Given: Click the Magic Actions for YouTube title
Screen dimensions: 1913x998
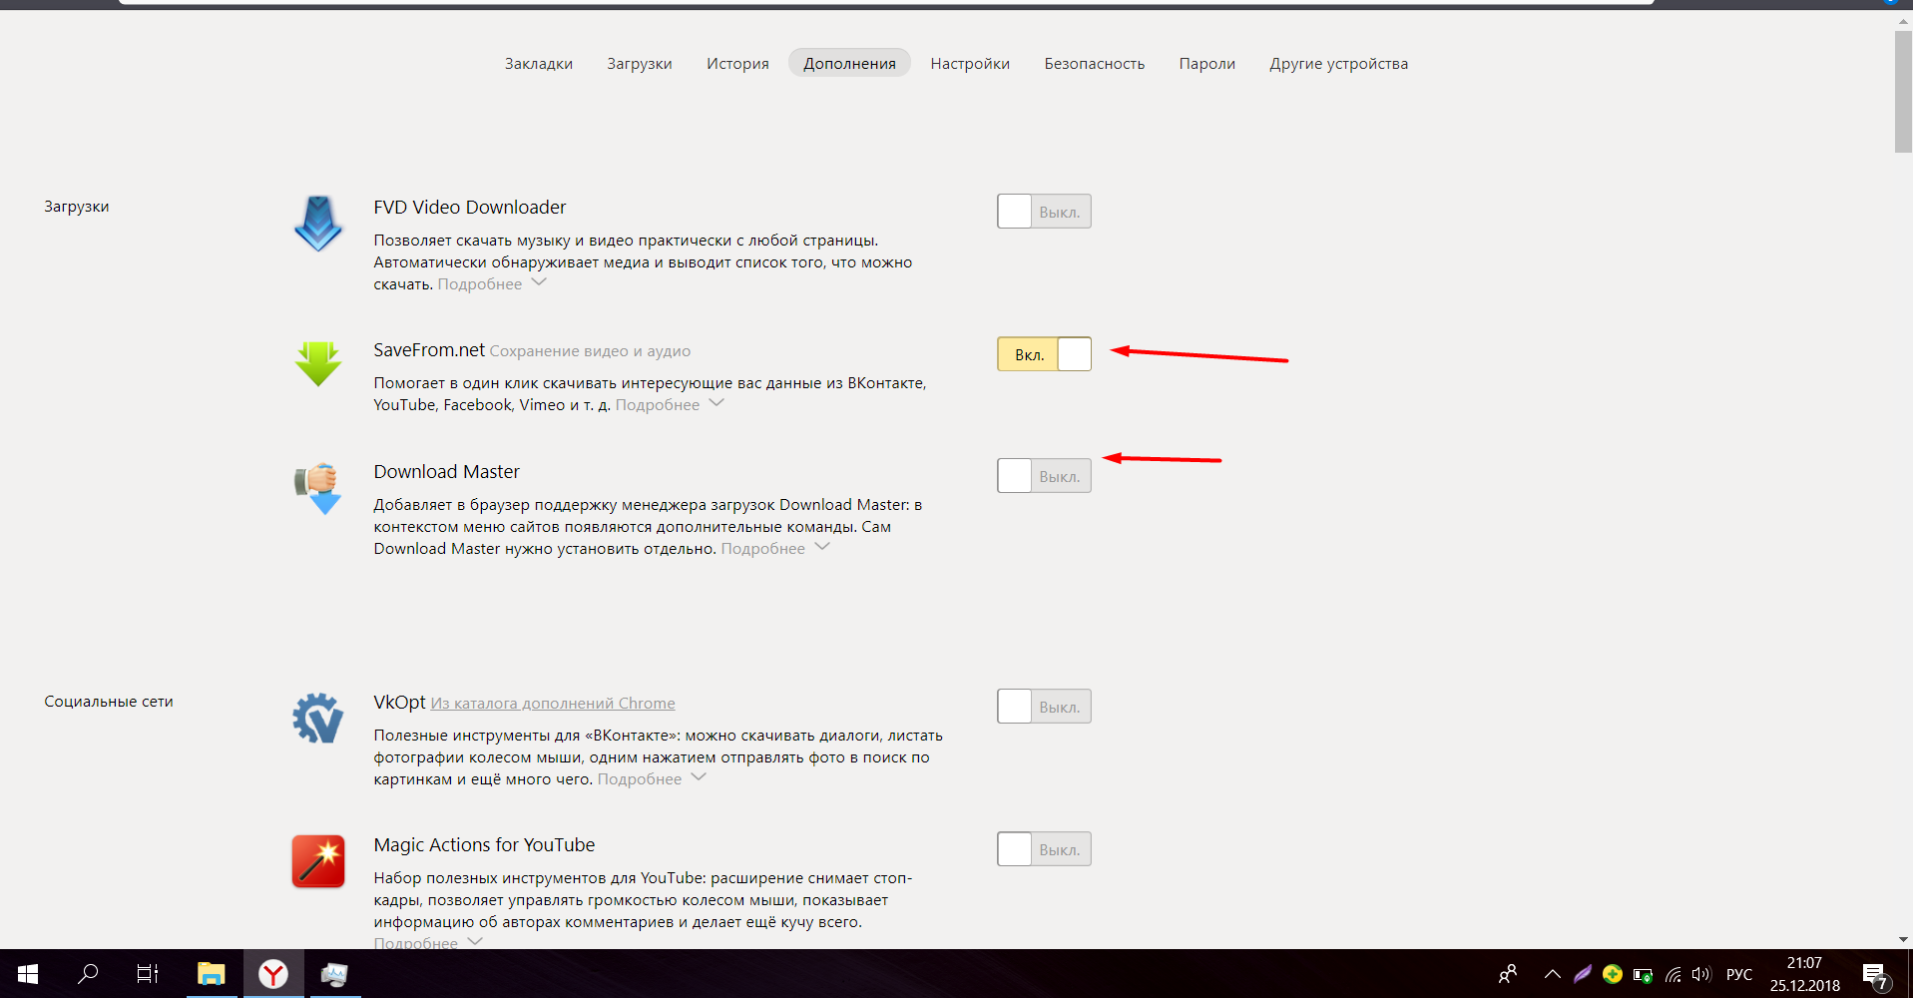Looking at the screenshot, I should tap(484, 844).
